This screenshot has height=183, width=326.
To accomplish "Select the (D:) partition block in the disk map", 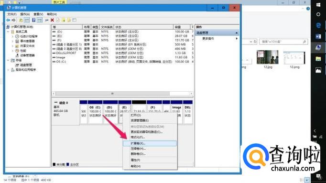I will click(x=110, y=112).
